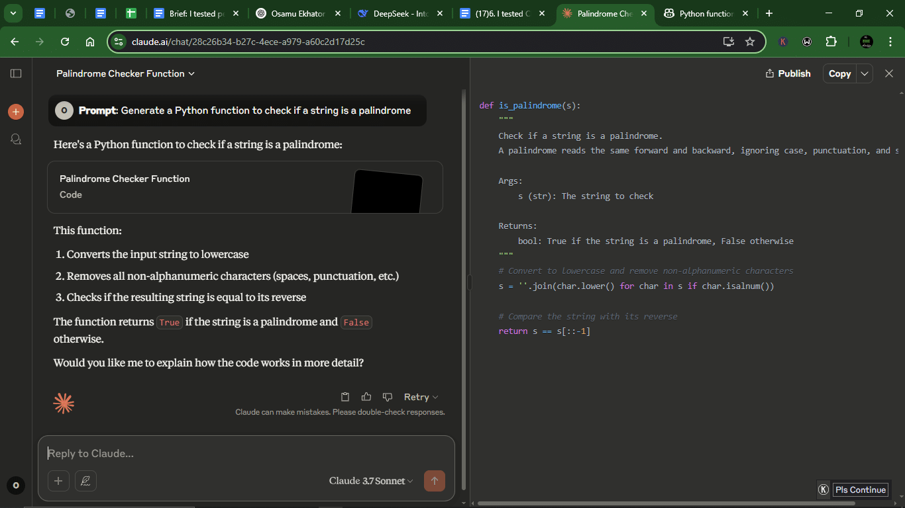
Task: Open the Copy button dropdown arrow
Action: pos(865,73)
